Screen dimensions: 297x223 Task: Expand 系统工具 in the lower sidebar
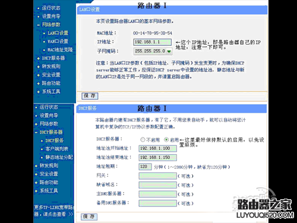[49, 190]
